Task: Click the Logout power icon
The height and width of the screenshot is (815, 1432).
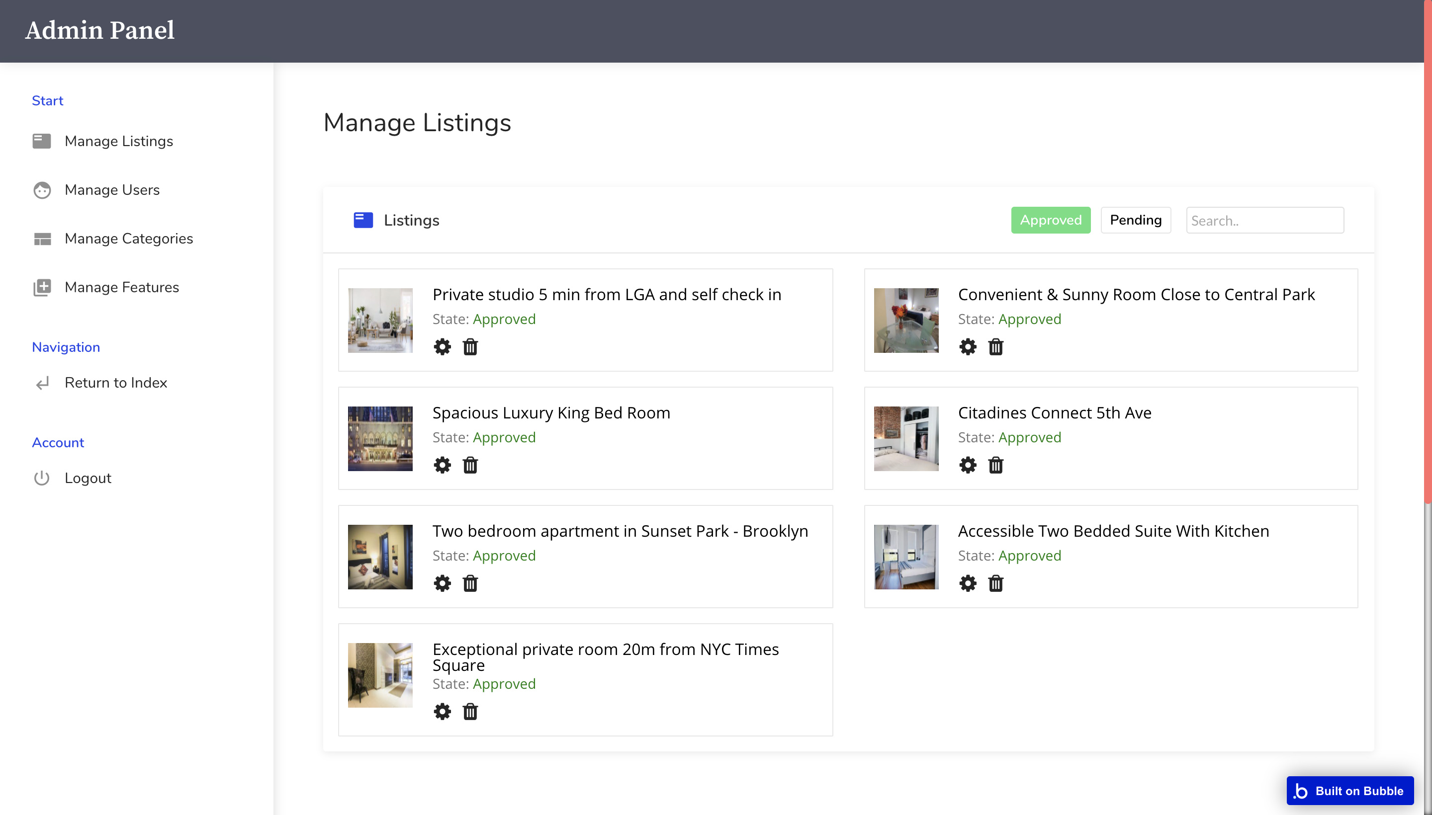Action: point(42,478)
